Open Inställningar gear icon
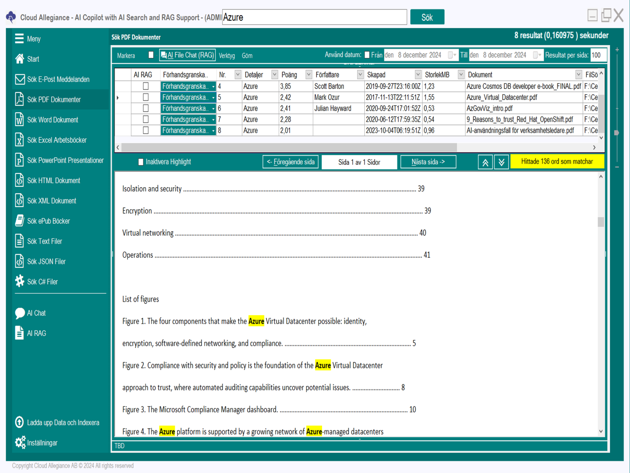Viewport: 630px width, 473px height. (20, 443)
